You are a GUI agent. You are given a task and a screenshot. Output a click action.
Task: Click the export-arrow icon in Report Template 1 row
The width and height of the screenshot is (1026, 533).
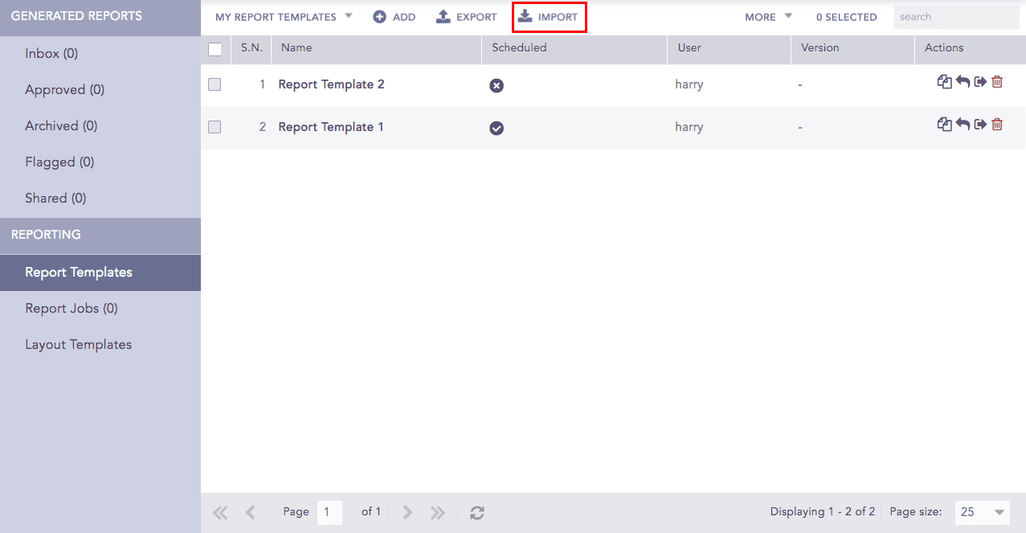point(980,125)
